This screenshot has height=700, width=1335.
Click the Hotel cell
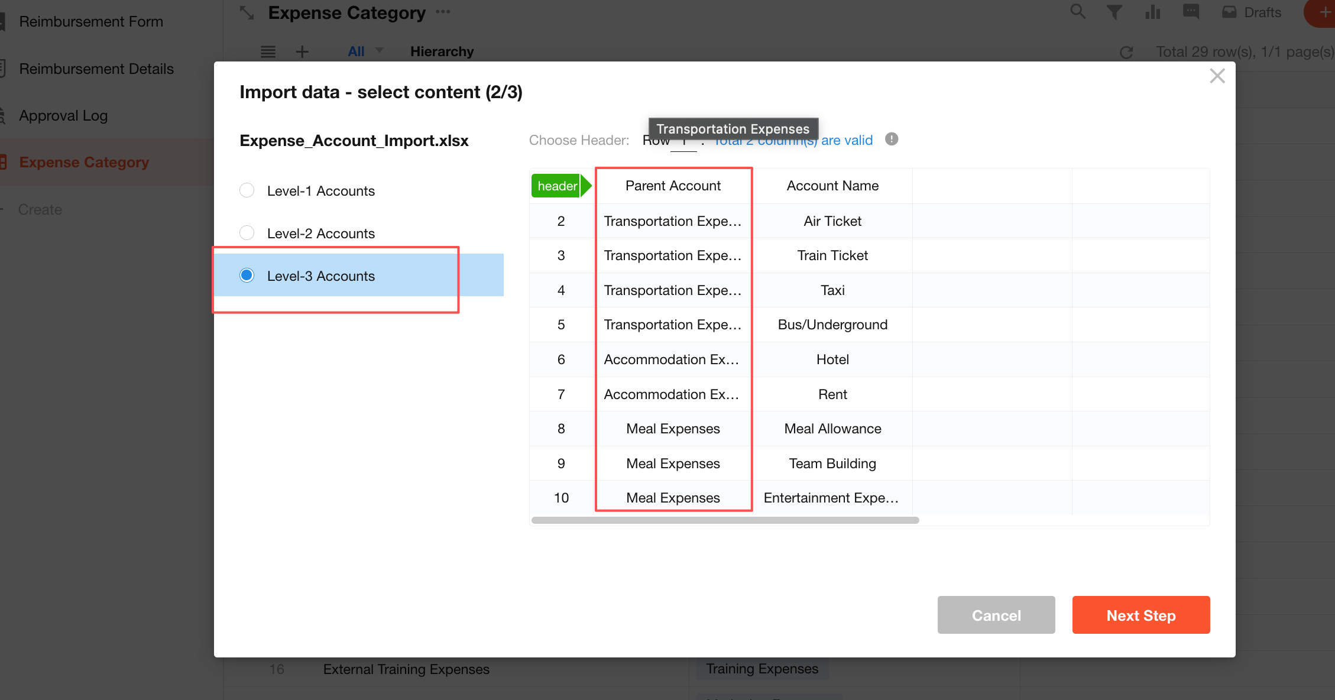(x=832, y=359)
